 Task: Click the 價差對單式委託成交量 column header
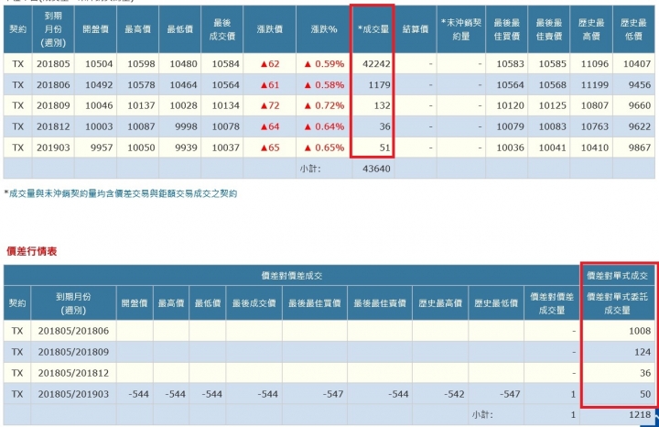coord(618,303)
